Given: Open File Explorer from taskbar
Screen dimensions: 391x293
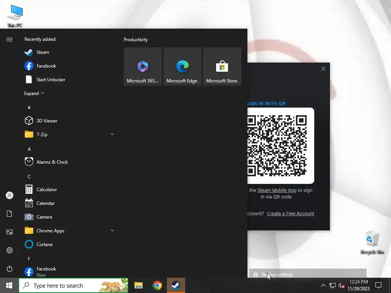Looking at the screenshot, I should (x=138, y=285).
